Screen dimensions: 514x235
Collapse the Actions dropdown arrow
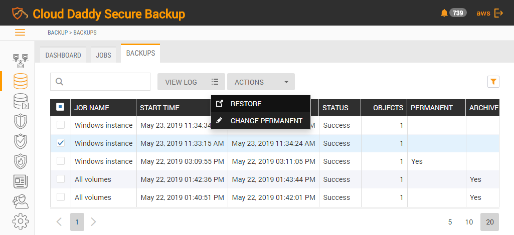pyautogui.click(x=286, y=82)
